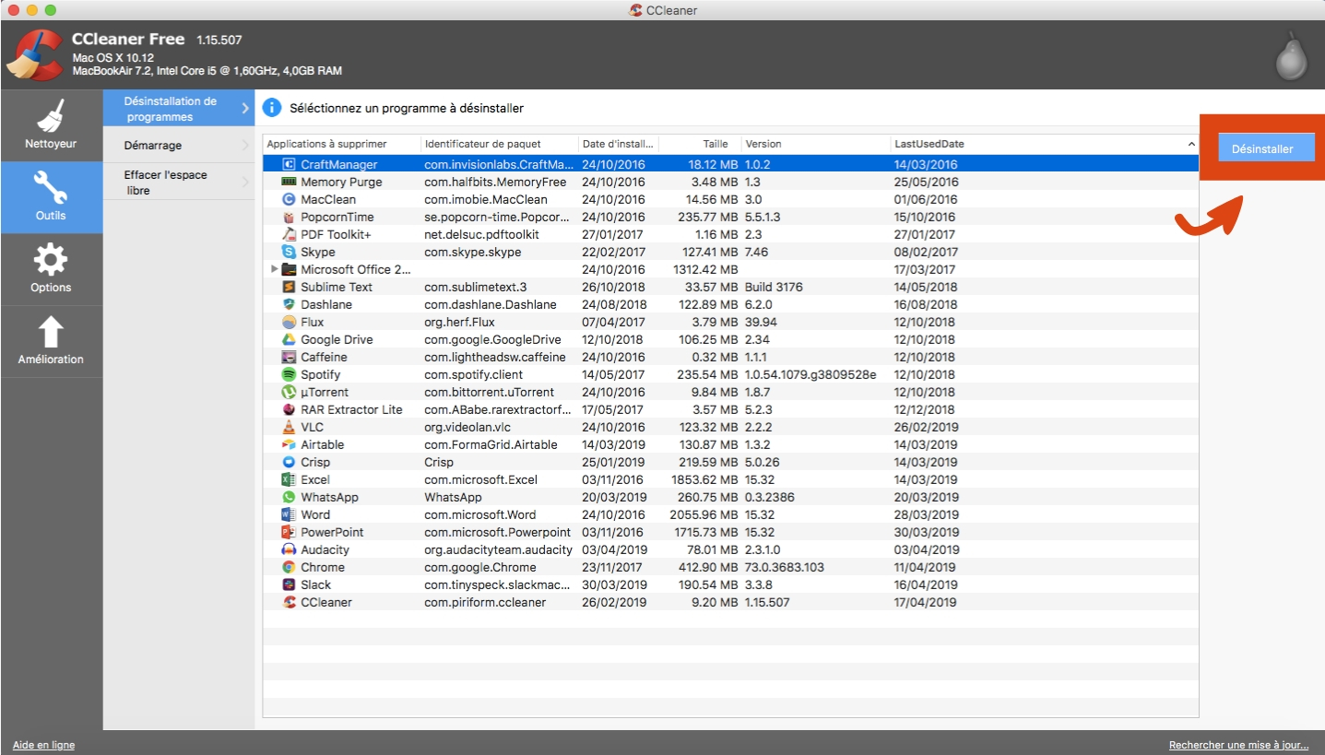Click the com.tinyspeck.slackmac identifier cell
The image size is (1325, 755).
coord(498,584)
